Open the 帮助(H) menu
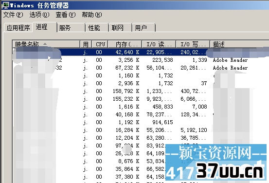The image size is (269, 183). (x=92, y=15)
